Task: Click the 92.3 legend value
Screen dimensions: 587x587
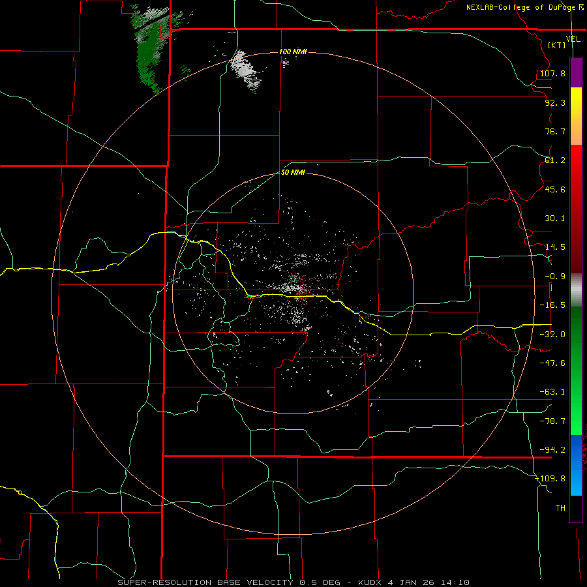Action: pos(555,102)
